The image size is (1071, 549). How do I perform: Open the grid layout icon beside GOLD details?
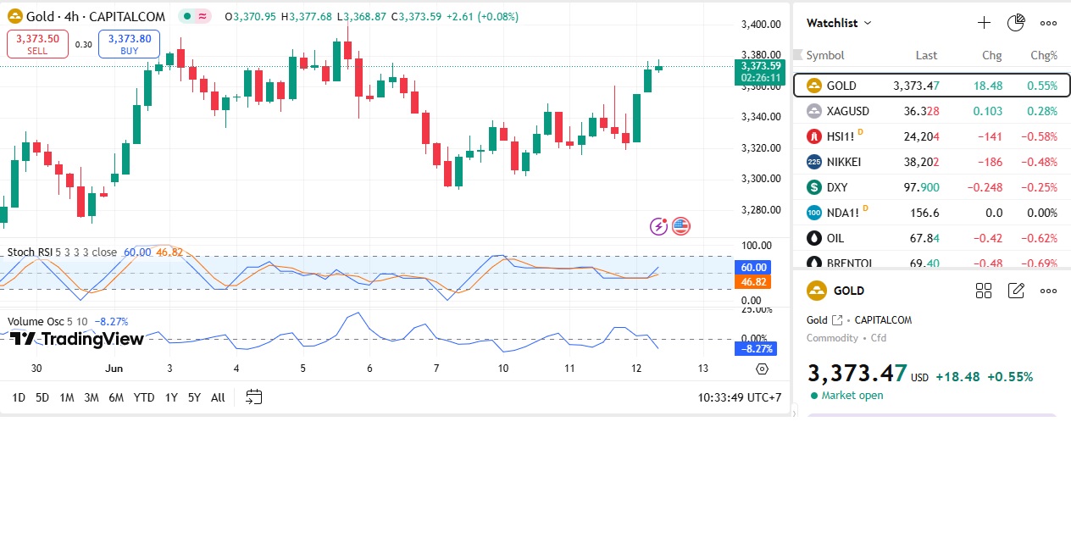click(x=984, y=291)
